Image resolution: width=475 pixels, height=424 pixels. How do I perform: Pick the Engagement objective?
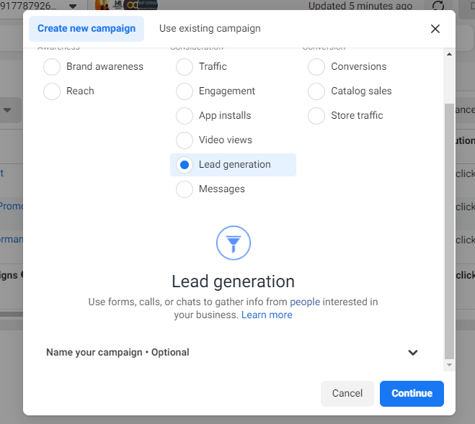pos(185,91)
